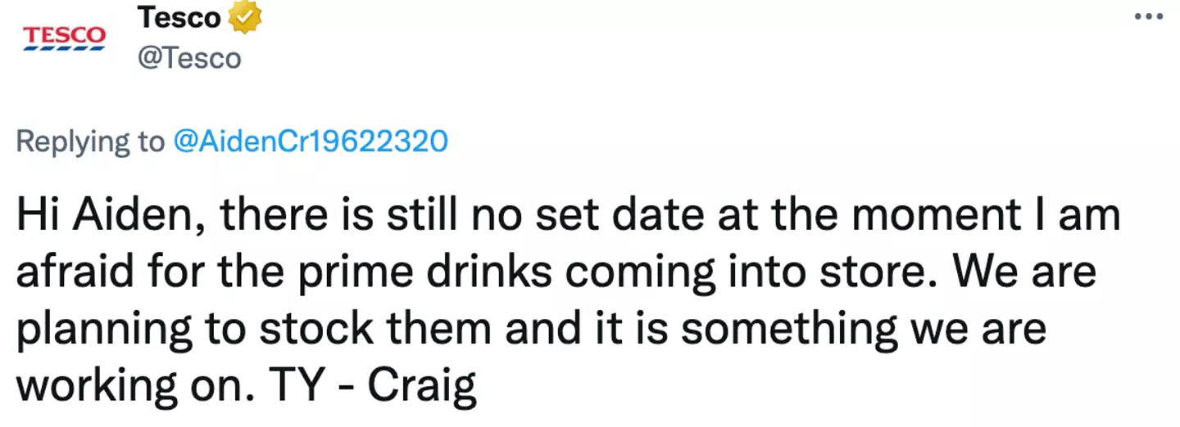Click the Tesco logo avatar
Image resolution: width=1180 pixels, height=427 pixels.
coord(64,38)
